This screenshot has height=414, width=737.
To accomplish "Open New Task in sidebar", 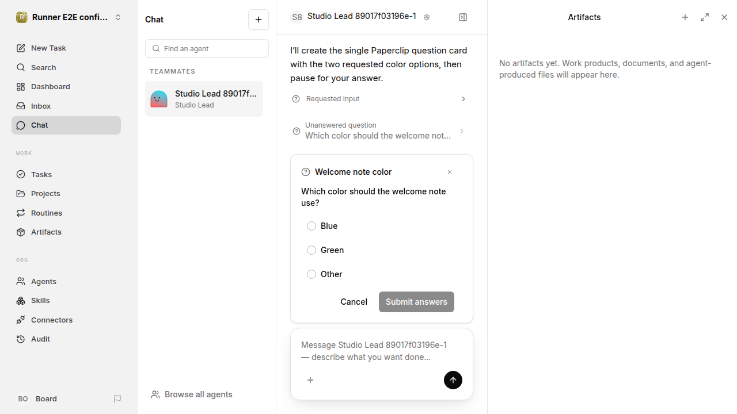I will click(66, 48).
